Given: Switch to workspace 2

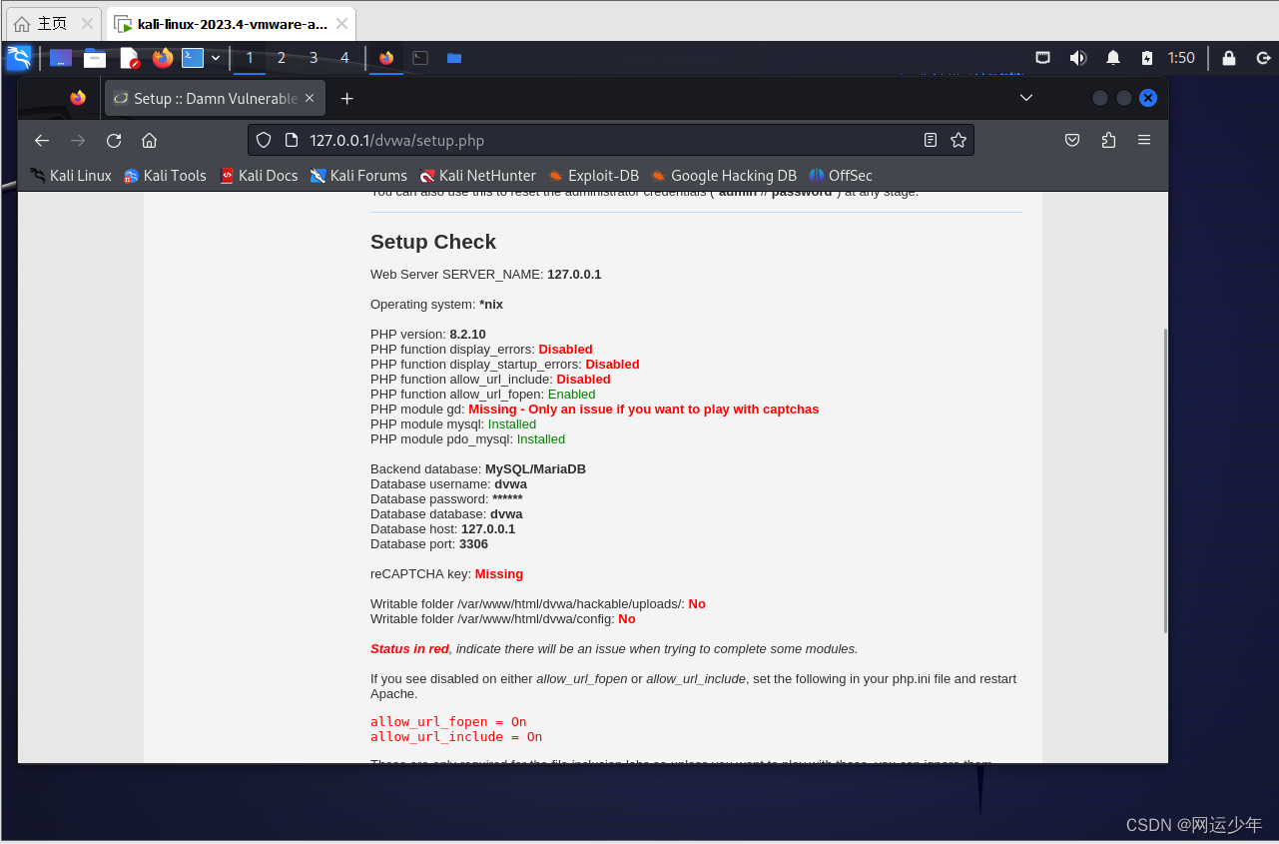Looking at the screenshot, I should click(x=282, y=58).
